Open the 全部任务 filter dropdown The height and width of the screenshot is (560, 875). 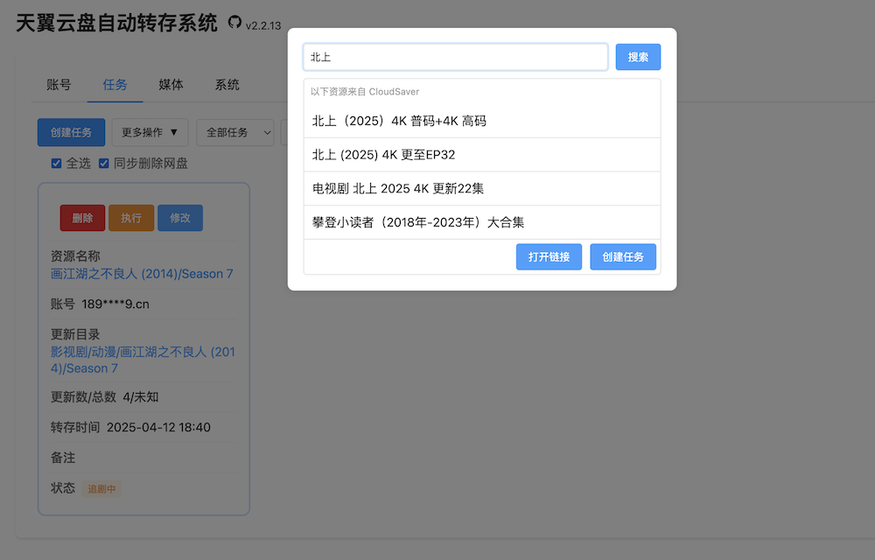click(234, 132)
